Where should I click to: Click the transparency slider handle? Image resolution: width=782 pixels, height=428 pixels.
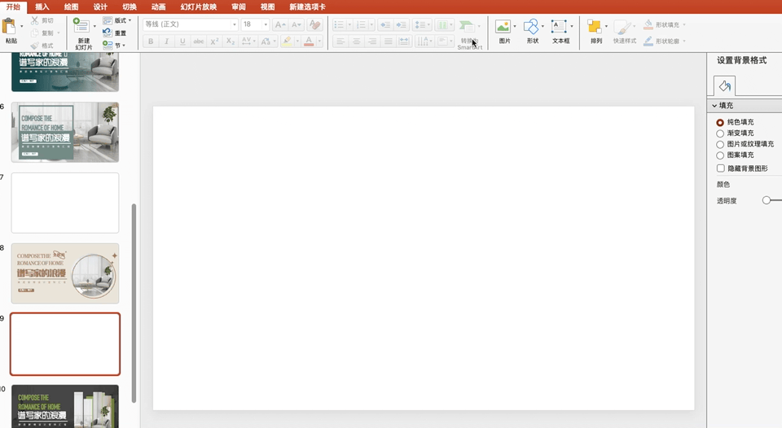[x=767, y=200]
